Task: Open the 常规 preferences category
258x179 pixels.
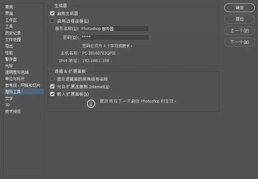Action: 9,7
